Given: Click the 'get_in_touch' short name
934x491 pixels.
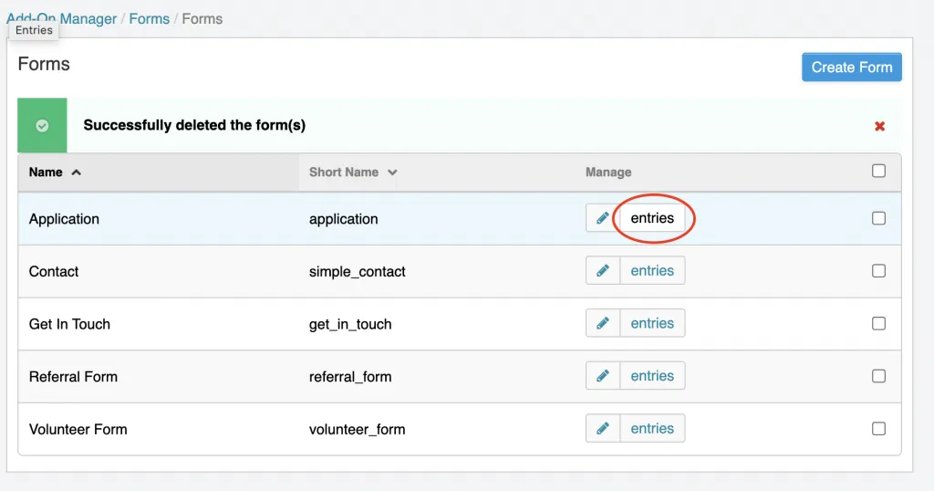Looking at the screenshot, I should pyautogui.click(x=350, y=324).
